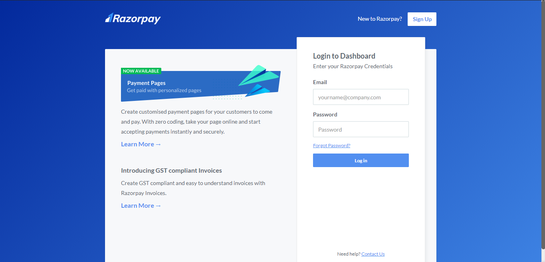
Task: Open the Contact Us link
Action: click(x=373, y=254)
